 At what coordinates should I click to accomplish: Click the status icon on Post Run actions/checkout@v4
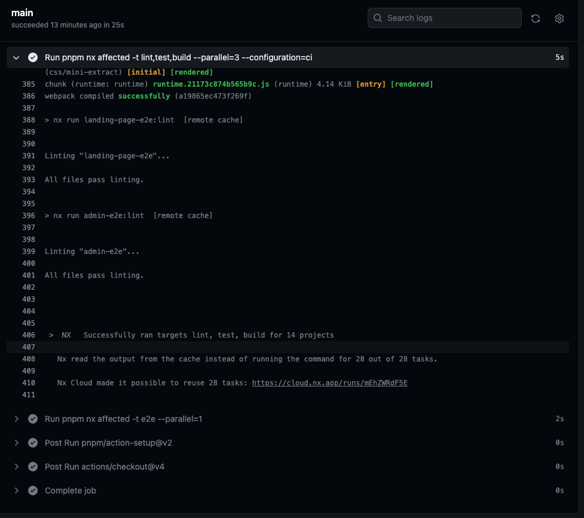33,466
